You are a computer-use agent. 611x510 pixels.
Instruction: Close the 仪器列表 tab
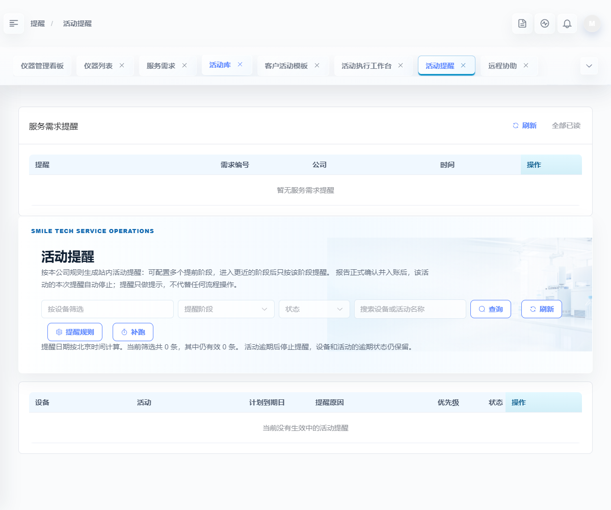tap(122, 65)
